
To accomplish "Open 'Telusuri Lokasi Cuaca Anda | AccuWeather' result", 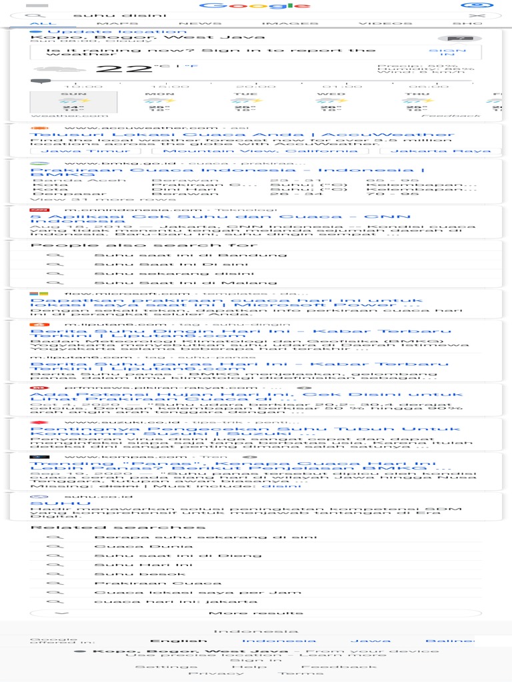I will 242,135.
